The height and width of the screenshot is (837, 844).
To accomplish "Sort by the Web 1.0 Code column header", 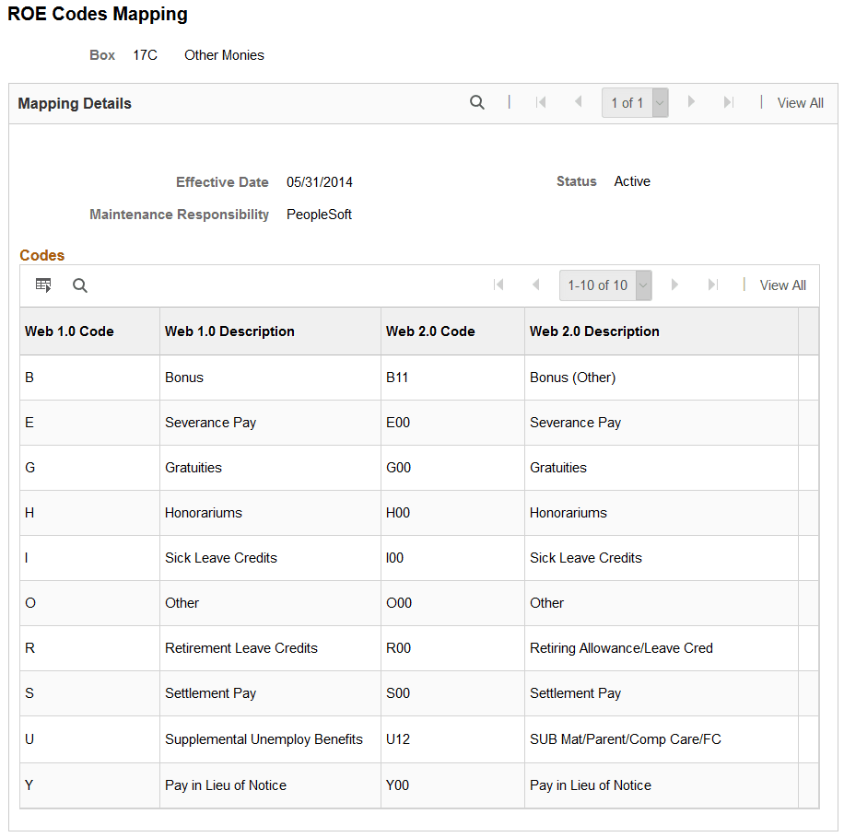I will (68, 331).
